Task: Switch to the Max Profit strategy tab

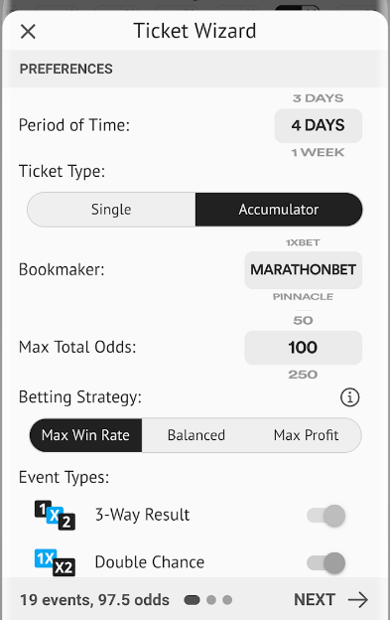Action: 307,435
